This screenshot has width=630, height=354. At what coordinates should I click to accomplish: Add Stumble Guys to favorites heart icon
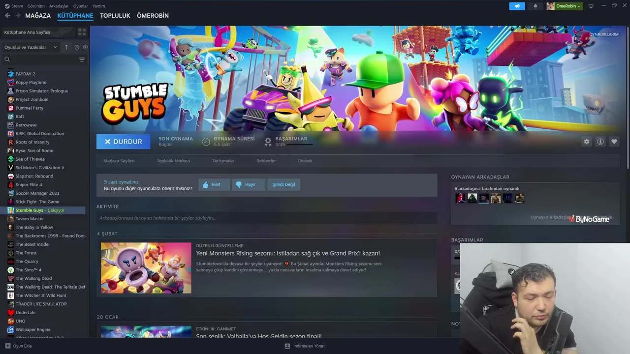coord(614,142)
